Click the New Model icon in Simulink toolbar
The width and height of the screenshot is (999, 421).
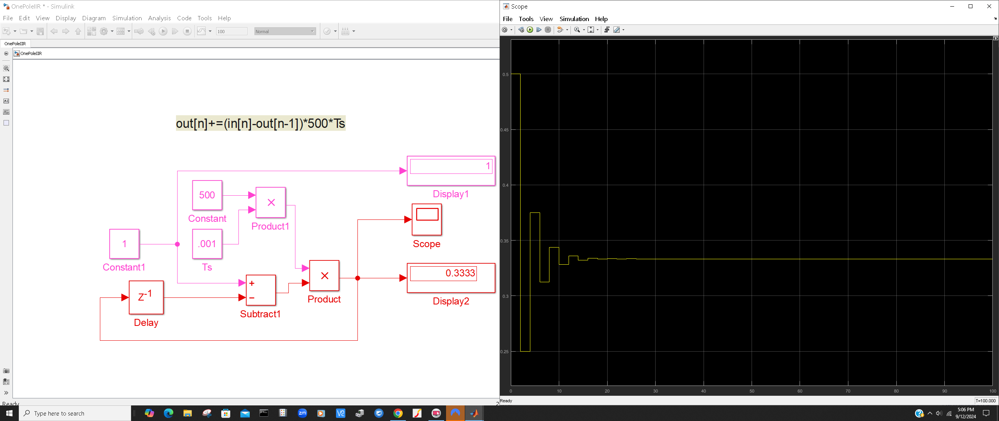tap(6, 31)
